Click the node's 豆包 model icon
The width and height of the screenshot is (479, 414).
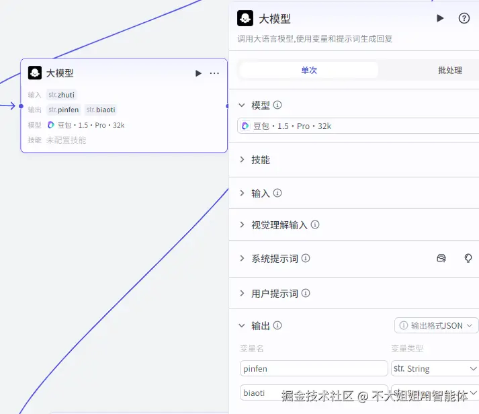(50, 125)
